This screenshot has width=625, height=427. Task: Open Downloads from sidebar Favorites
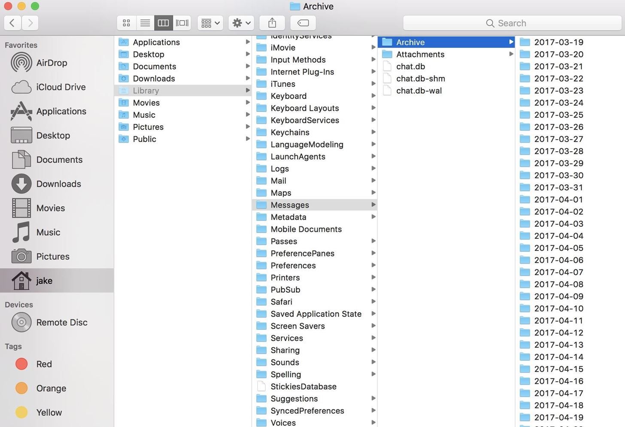pyautogui.click(x=58, y=184)
